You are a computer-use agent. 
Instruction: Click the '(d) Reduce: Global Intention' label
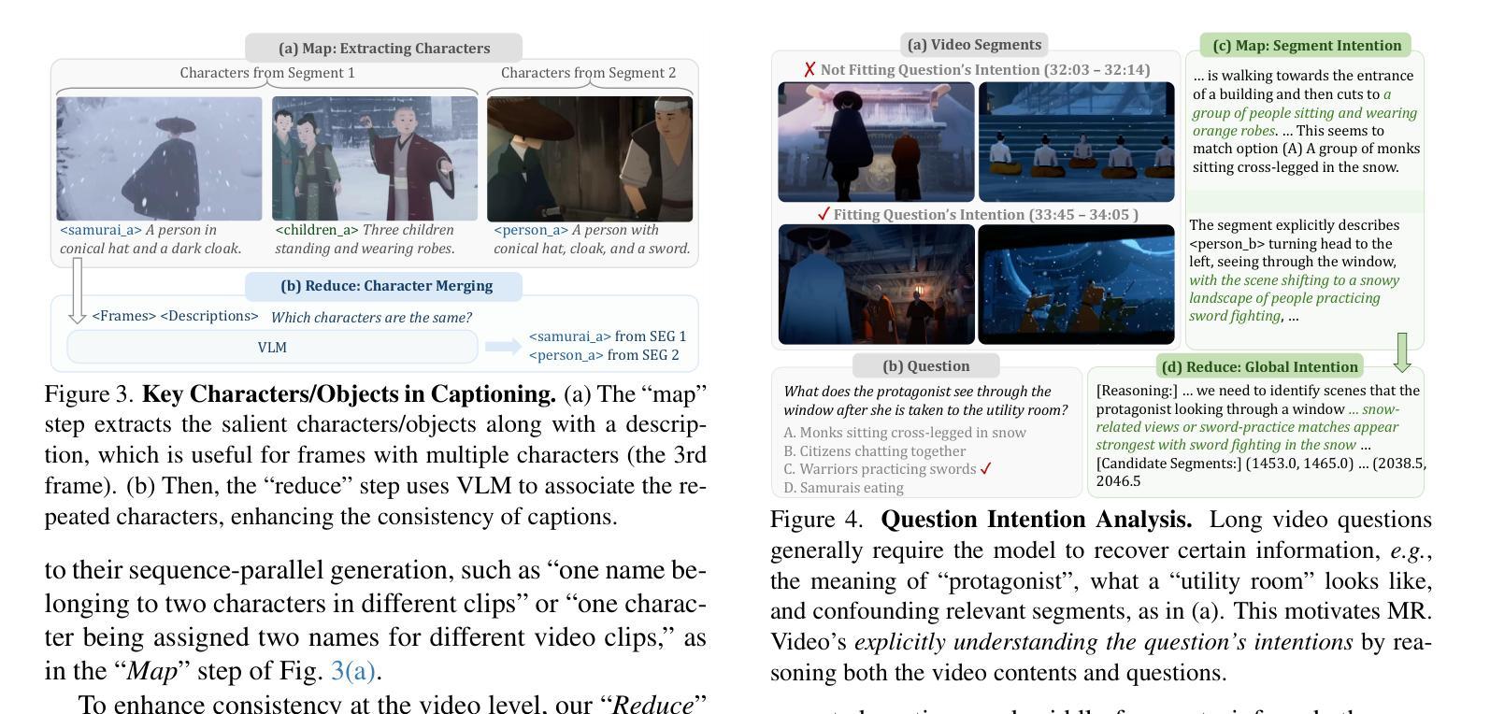tap(1259, 366)
